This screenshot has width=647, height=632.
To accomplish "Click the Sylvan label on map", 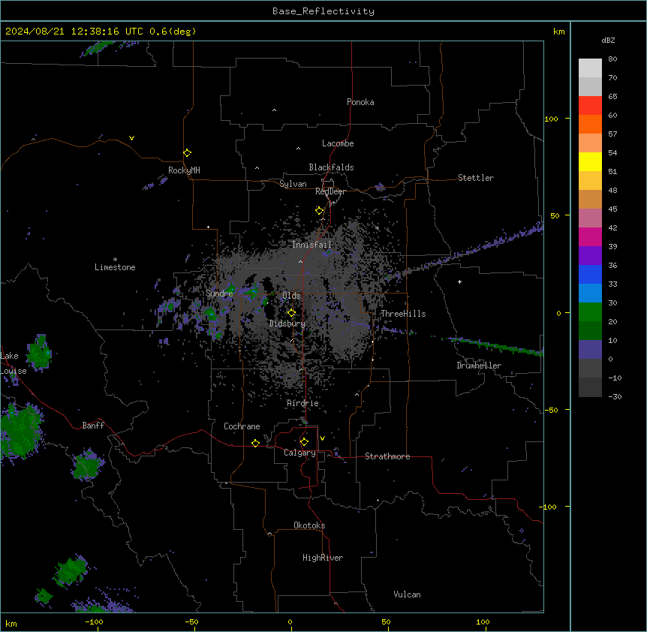I will click(293, 184).
